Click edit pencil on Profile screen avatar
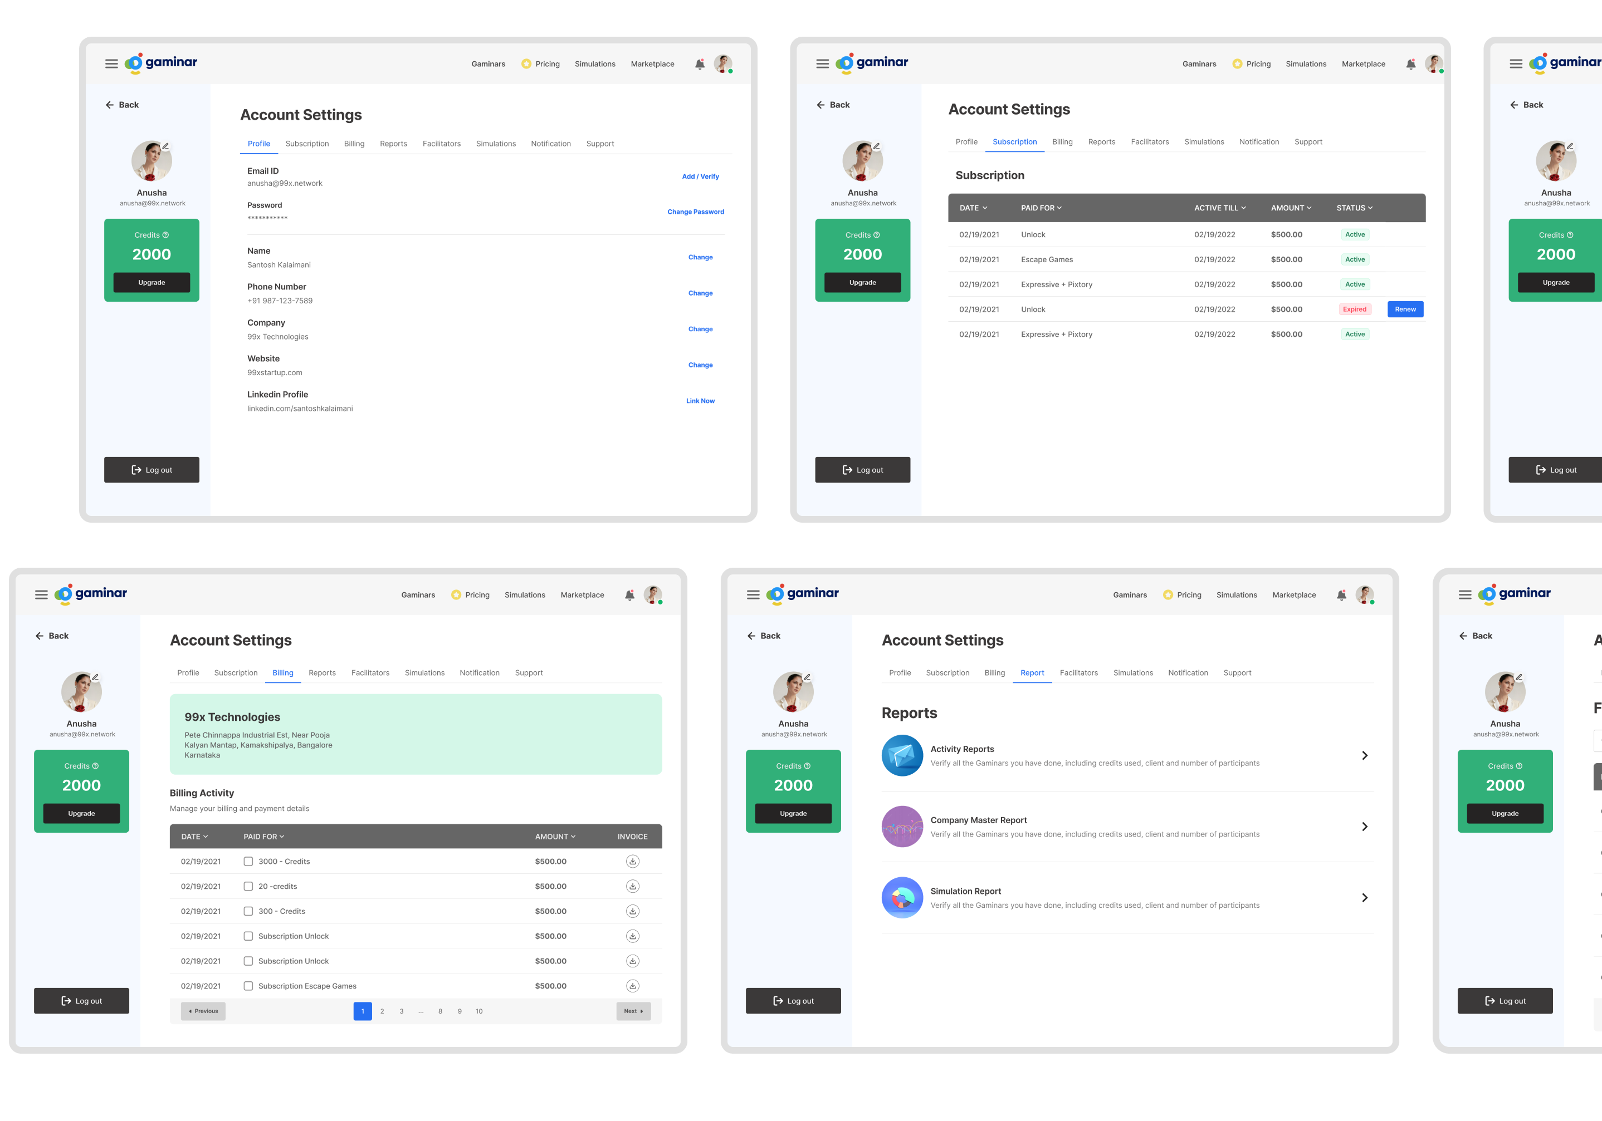The width and height of the screenshot is (1602, 1121). pyautogui.click(x=166, y=146)
